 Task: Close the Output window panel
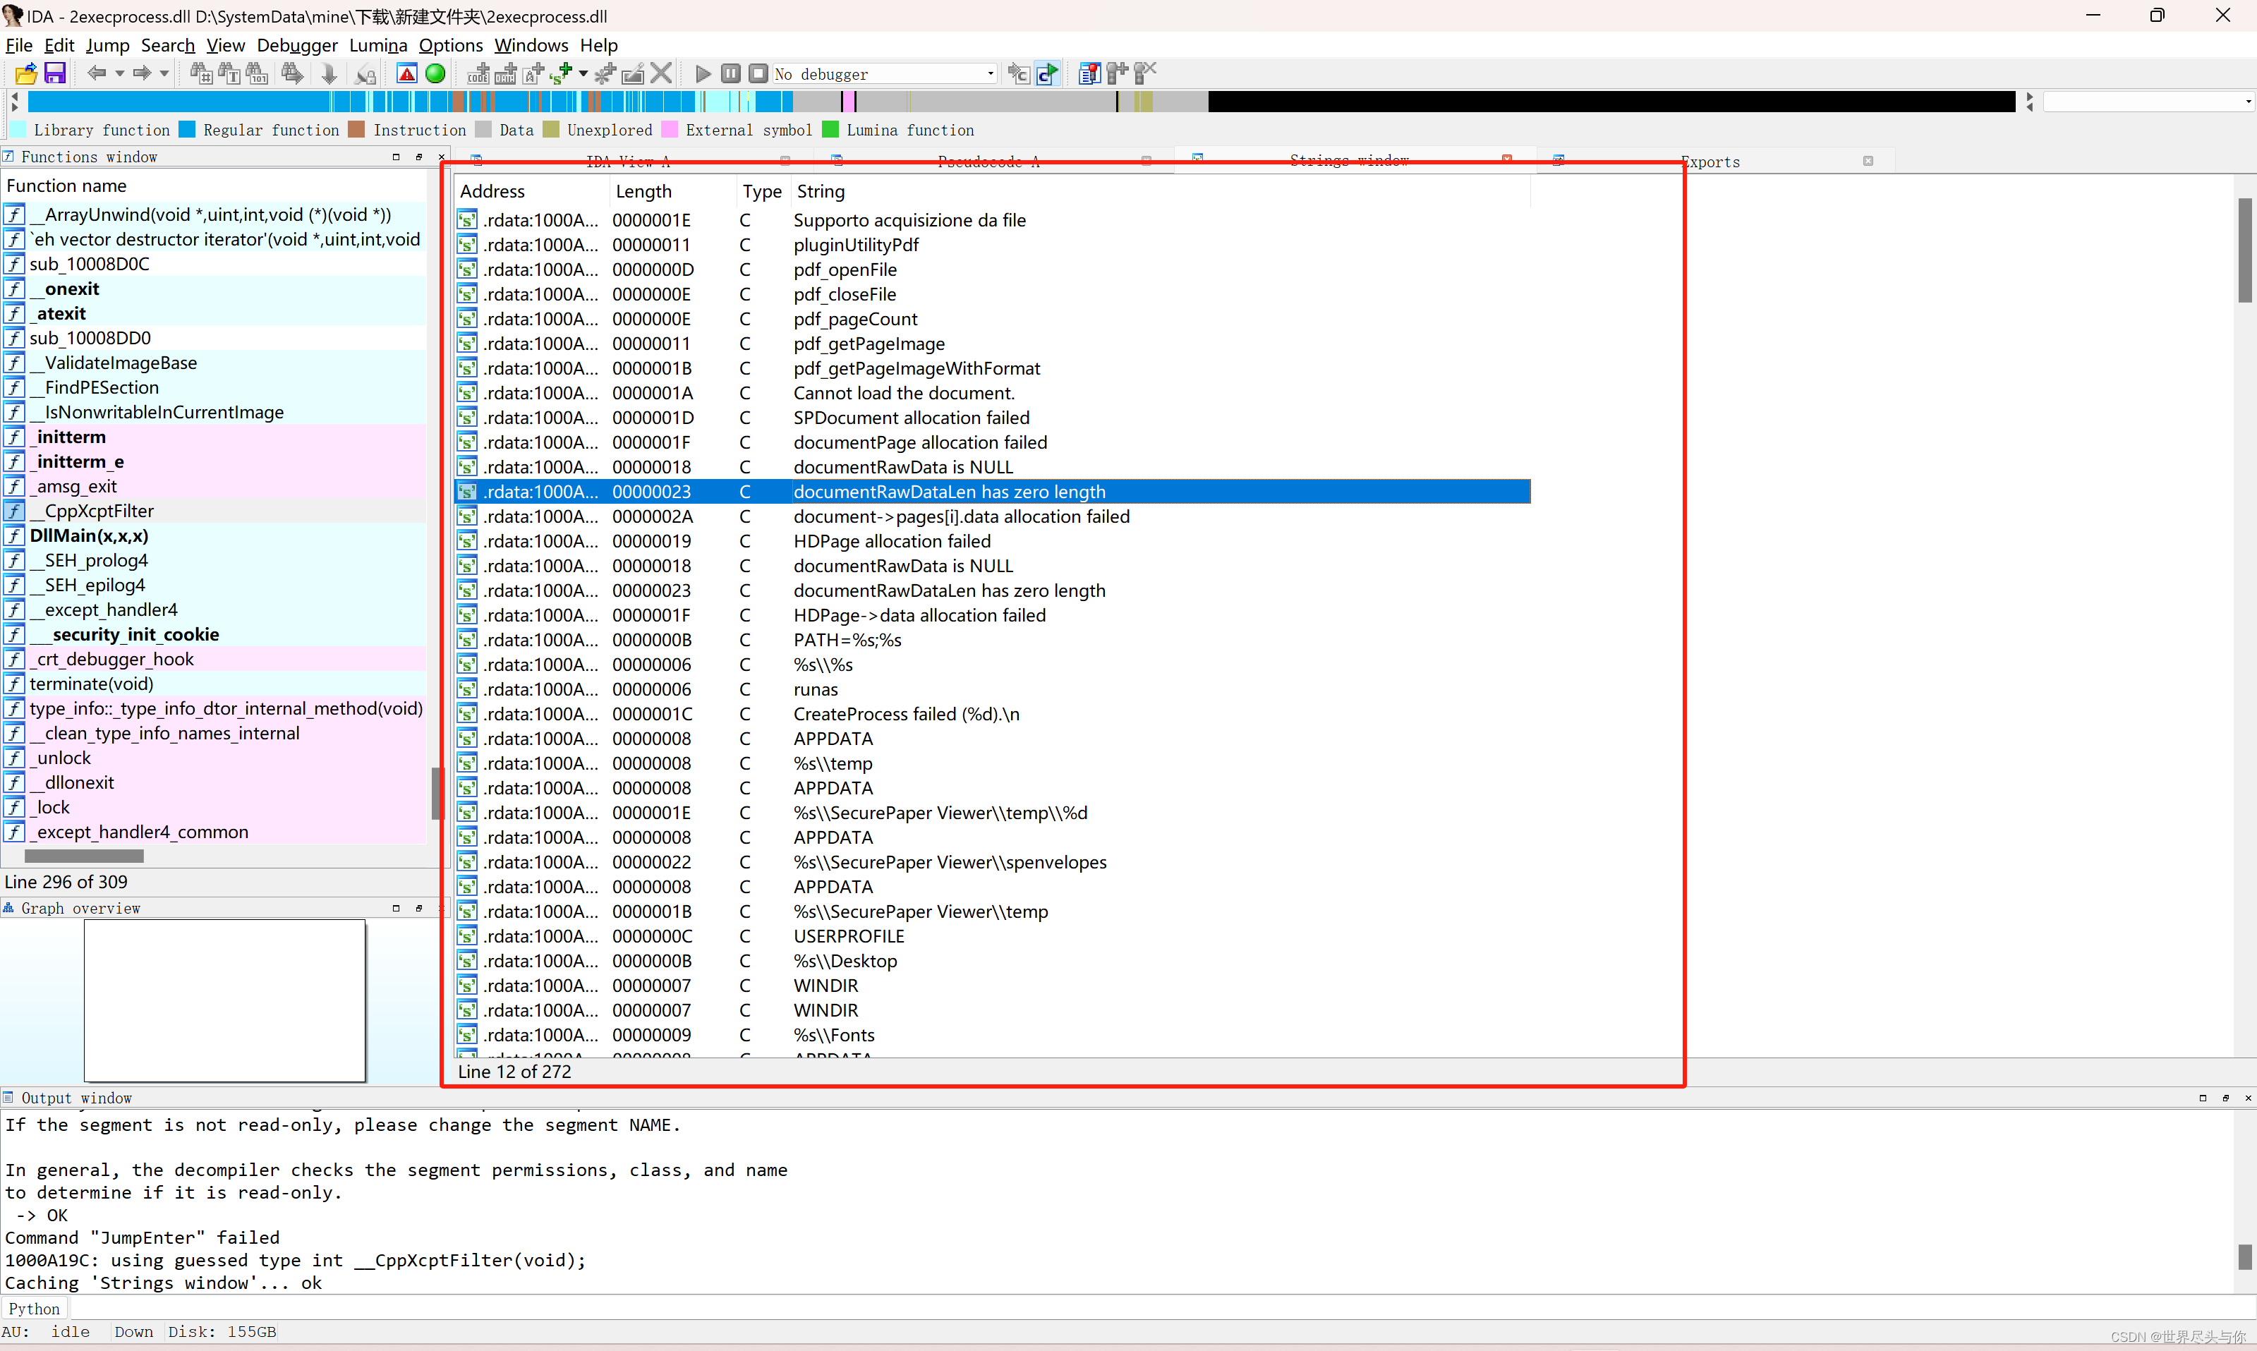2248,1098
